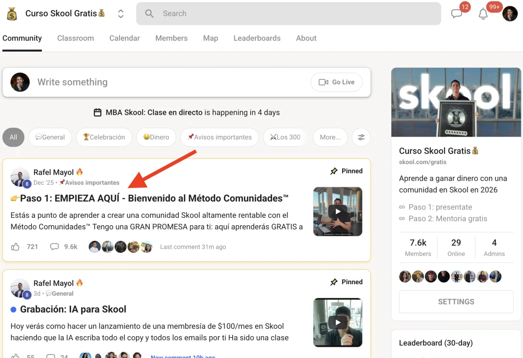This screenshot has width=523, height=358.
Task: Play the Paso 1 post video thumbnail
Action: [338, 212]
